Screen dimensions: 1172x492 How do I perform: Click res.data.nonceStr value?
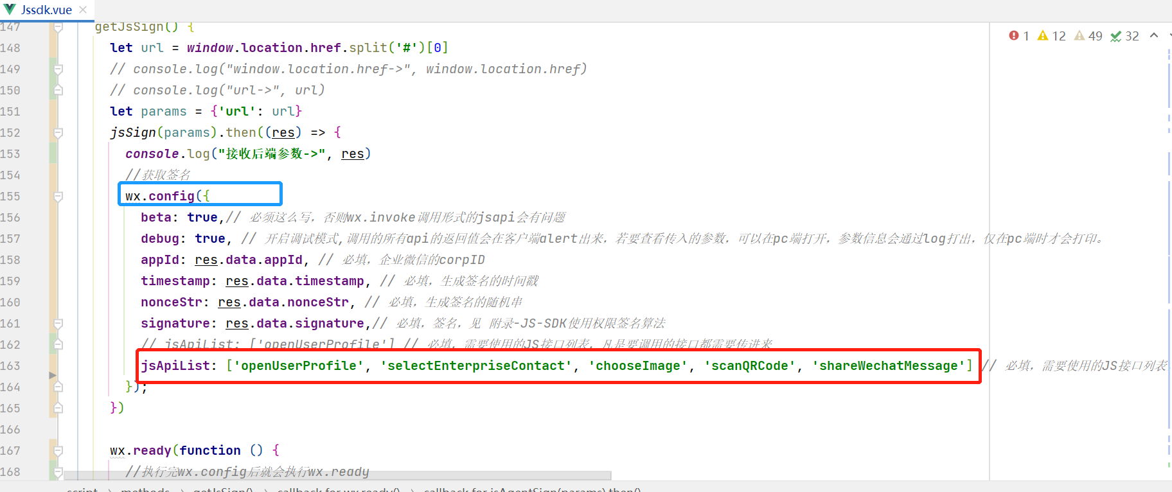[x=283, y=302]
